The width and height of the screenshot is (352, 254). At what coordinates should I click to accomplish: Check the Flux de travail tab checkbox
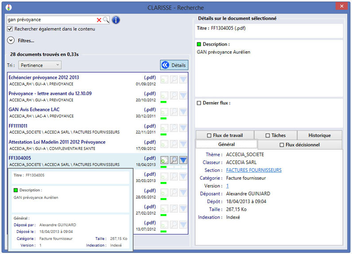click(x=209, y=135)
